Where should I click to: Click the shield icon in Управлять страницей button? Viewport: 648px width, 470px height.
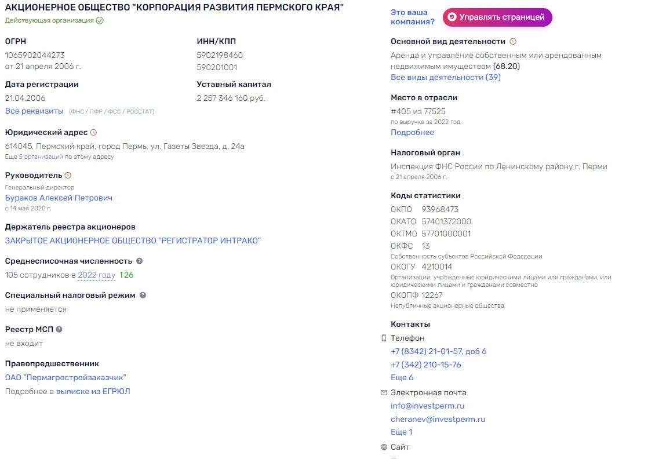click(x=452, y=17)
